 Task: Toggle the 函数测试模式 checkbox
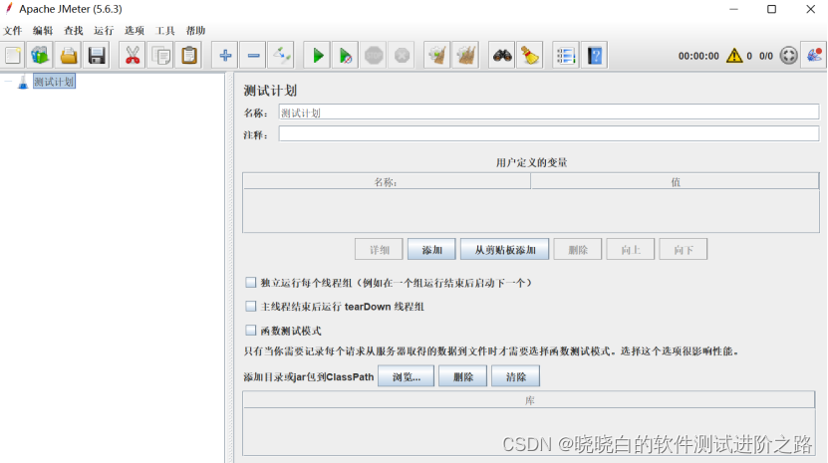(x=251, y=331)
